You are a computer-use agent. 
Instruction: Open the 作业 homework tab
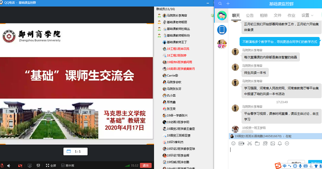pyautogui.click(x=291, y=15)
